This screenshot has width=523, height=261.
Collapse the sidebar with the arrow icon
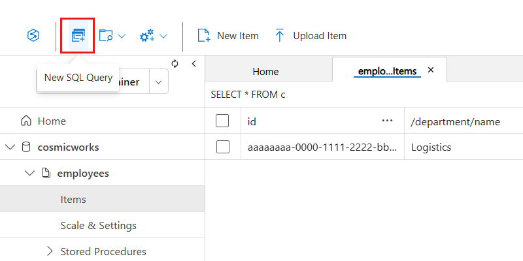[194, 63]
